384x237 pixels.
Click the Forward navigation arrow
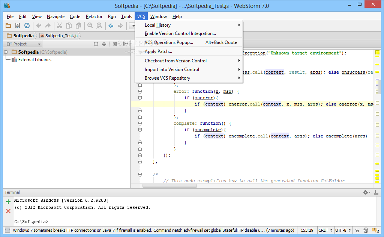(120, 26)
